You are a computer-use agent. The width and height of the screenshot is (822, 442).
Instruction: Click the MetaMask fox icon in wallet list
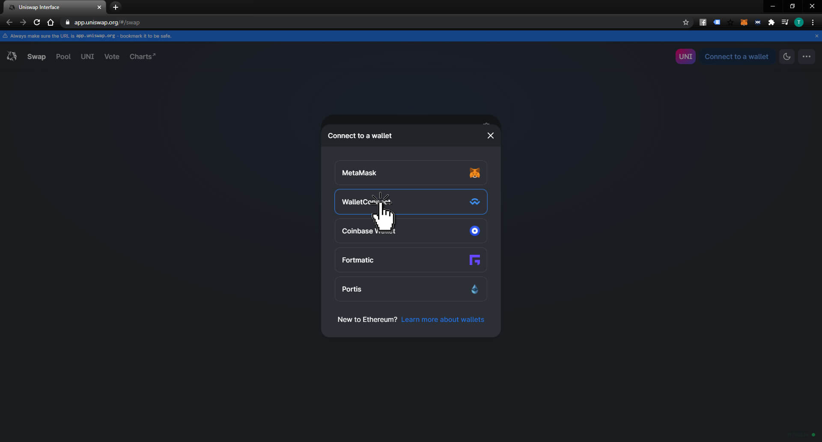(x=474, y=173)
